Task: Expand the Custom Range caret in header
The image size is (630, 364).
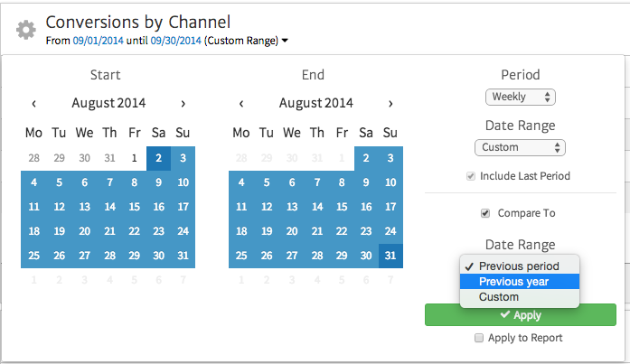Action: 286,41
